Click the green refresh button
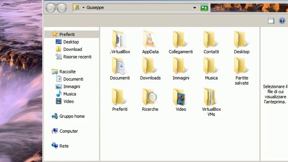Screen dimensions: 288x162 coord(204,8)
